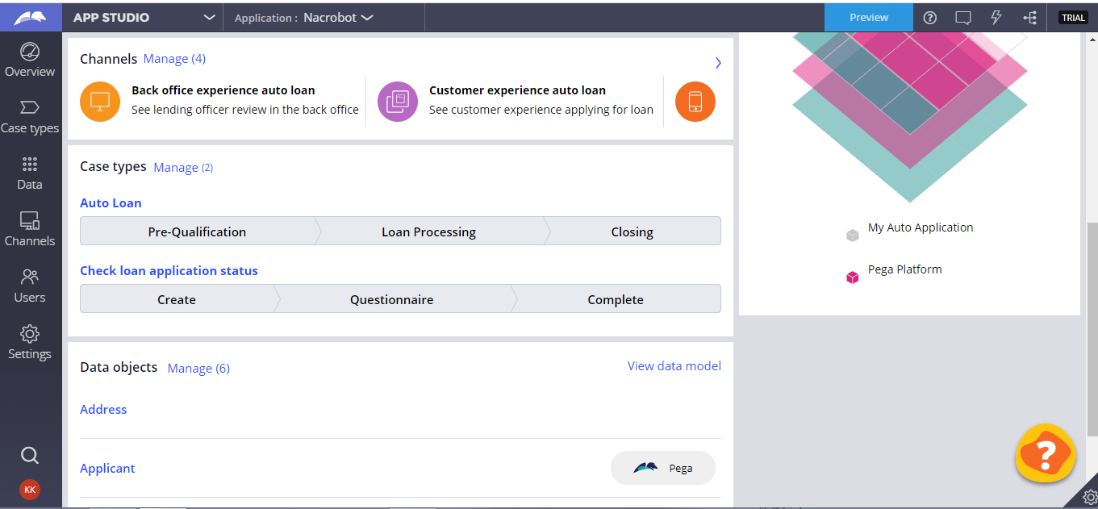Click Back office experience auto loan title

(x=223, y=90)
